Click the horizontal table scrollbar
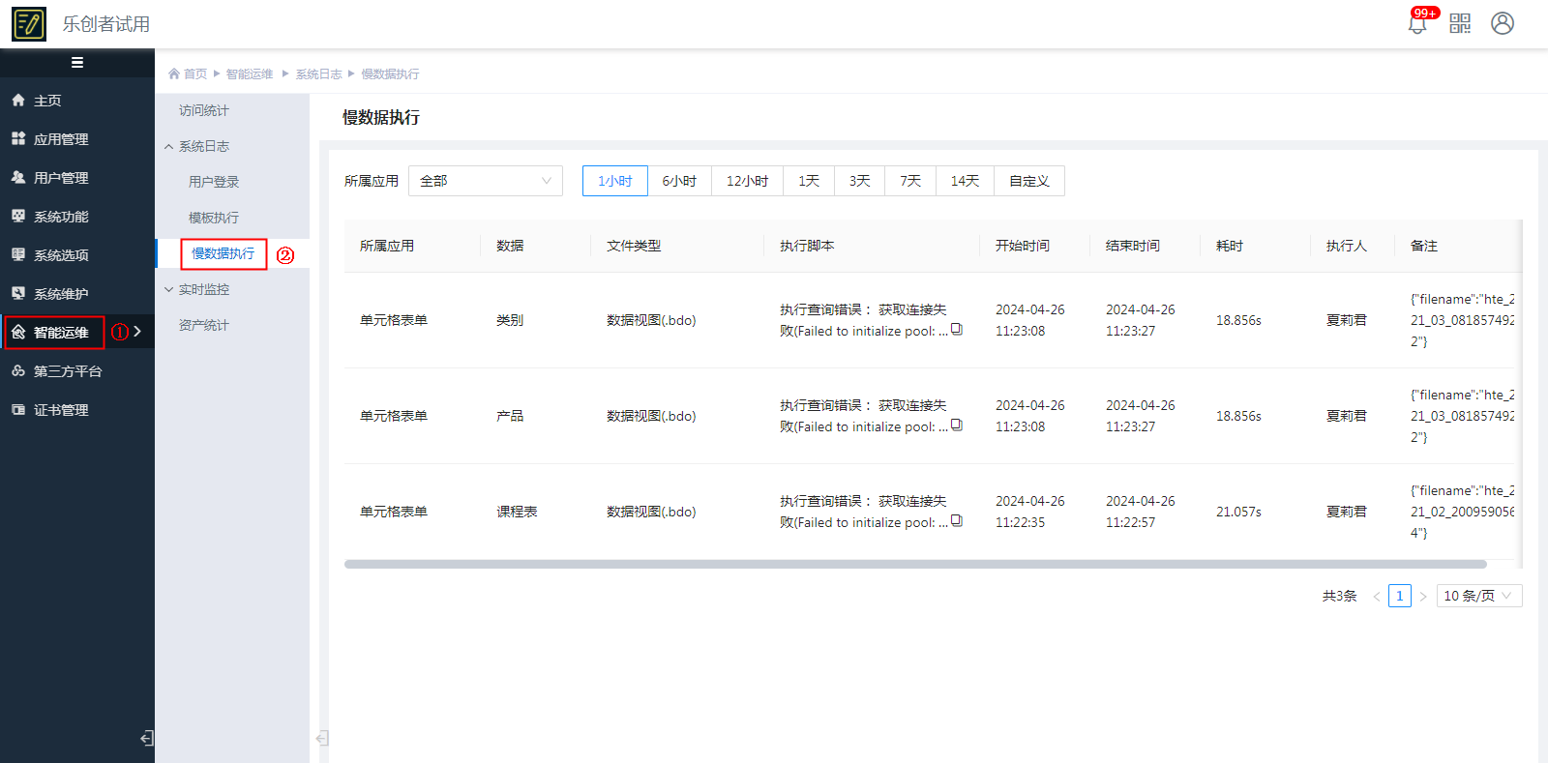Image resolution: width=1548 pixels, height=763 pixels. coord(914,564)
